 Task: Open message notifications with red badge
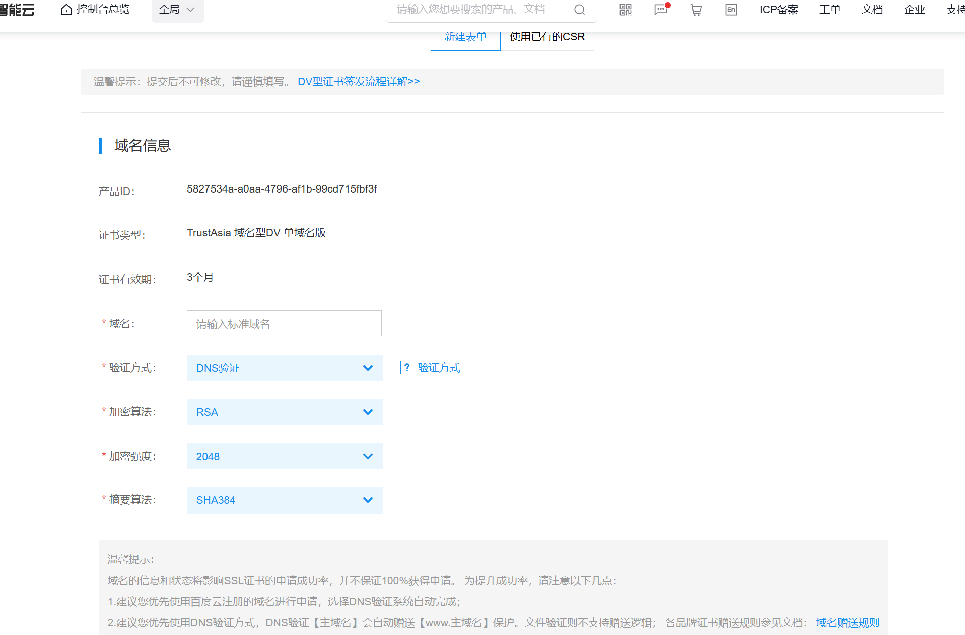660,10
